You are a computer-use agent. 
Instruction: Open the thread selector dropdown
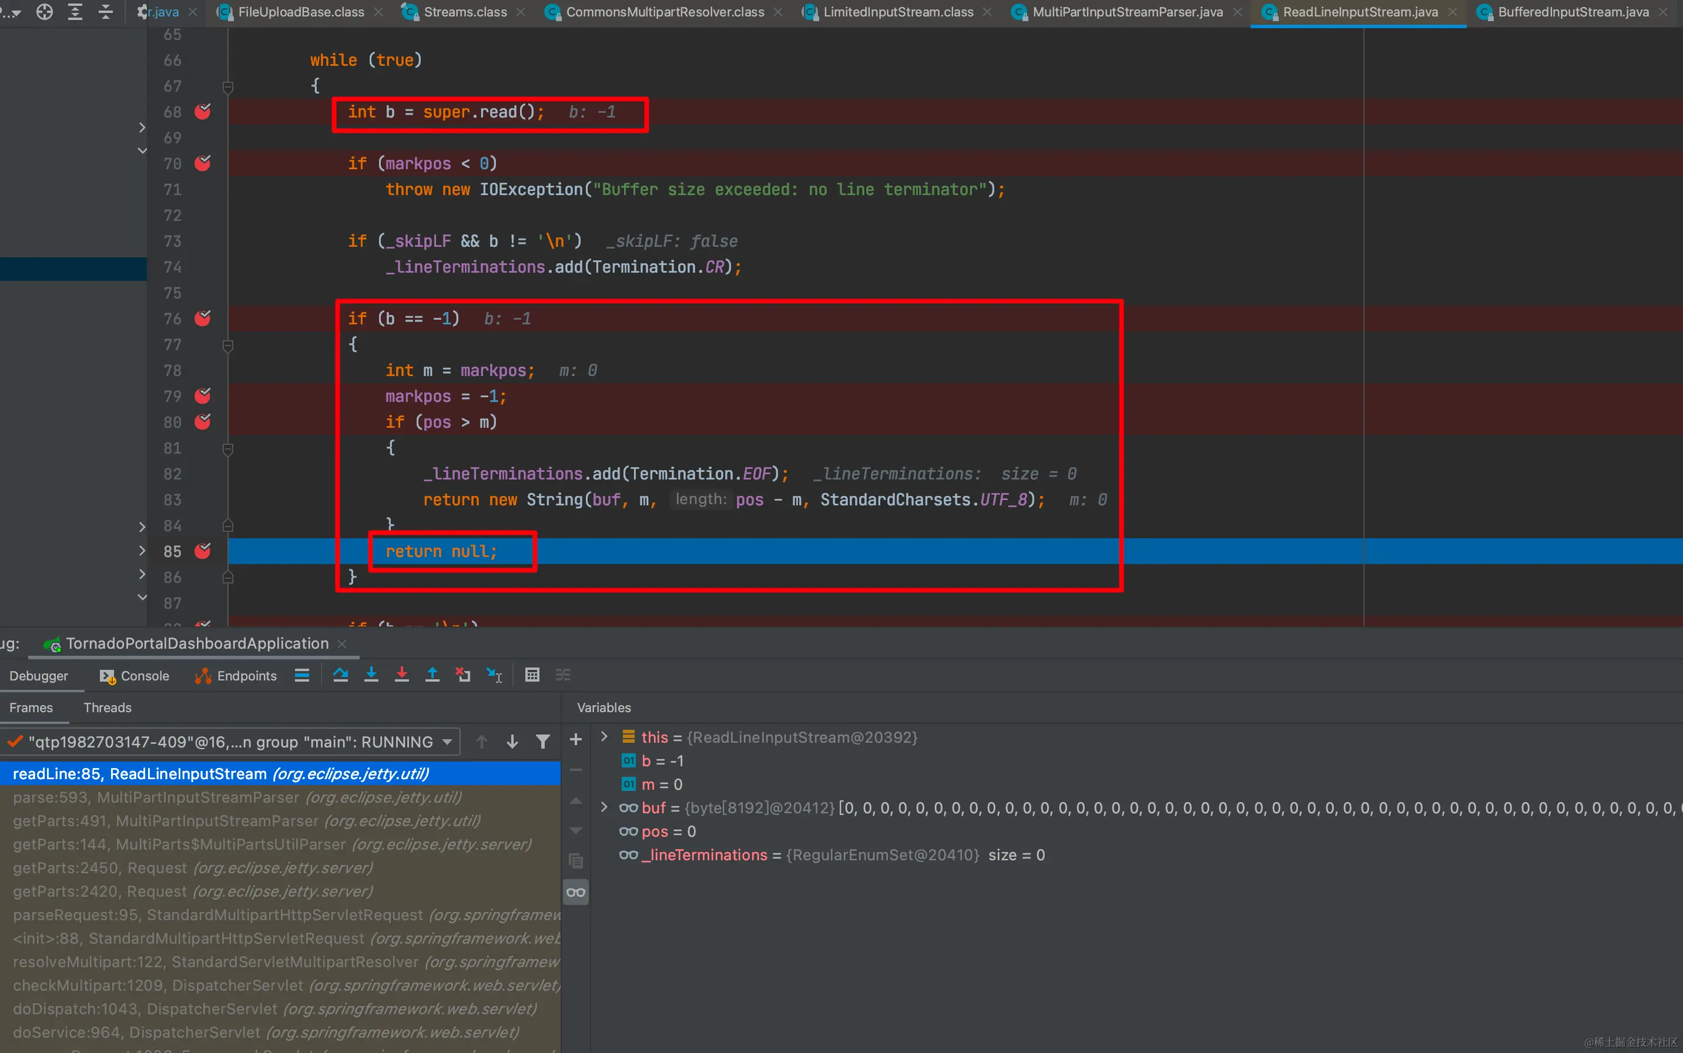(447, 742)
